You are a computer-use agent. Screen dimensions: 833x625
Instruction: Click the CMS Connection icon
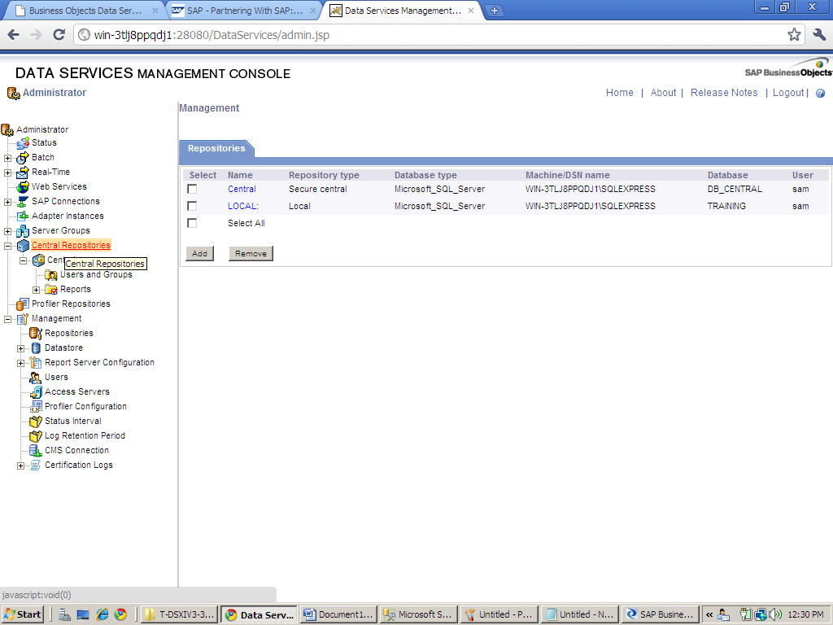(36, 450)
